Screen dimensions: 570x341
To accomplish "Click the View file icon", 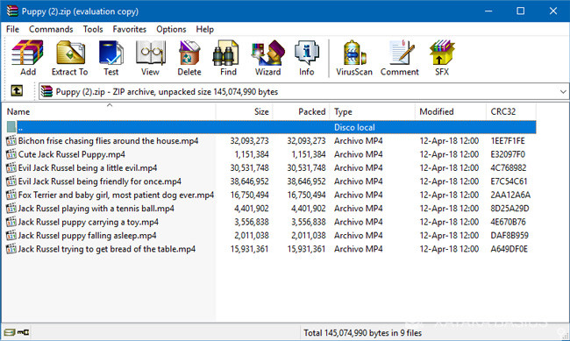I will [150, 53].
